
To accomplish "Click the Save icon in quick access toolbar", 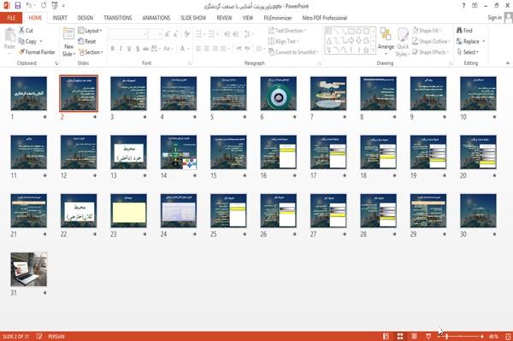I will [18, 5].
